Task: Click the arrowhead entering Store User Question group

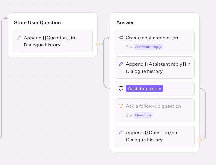Action: click(x=6, y=19)
